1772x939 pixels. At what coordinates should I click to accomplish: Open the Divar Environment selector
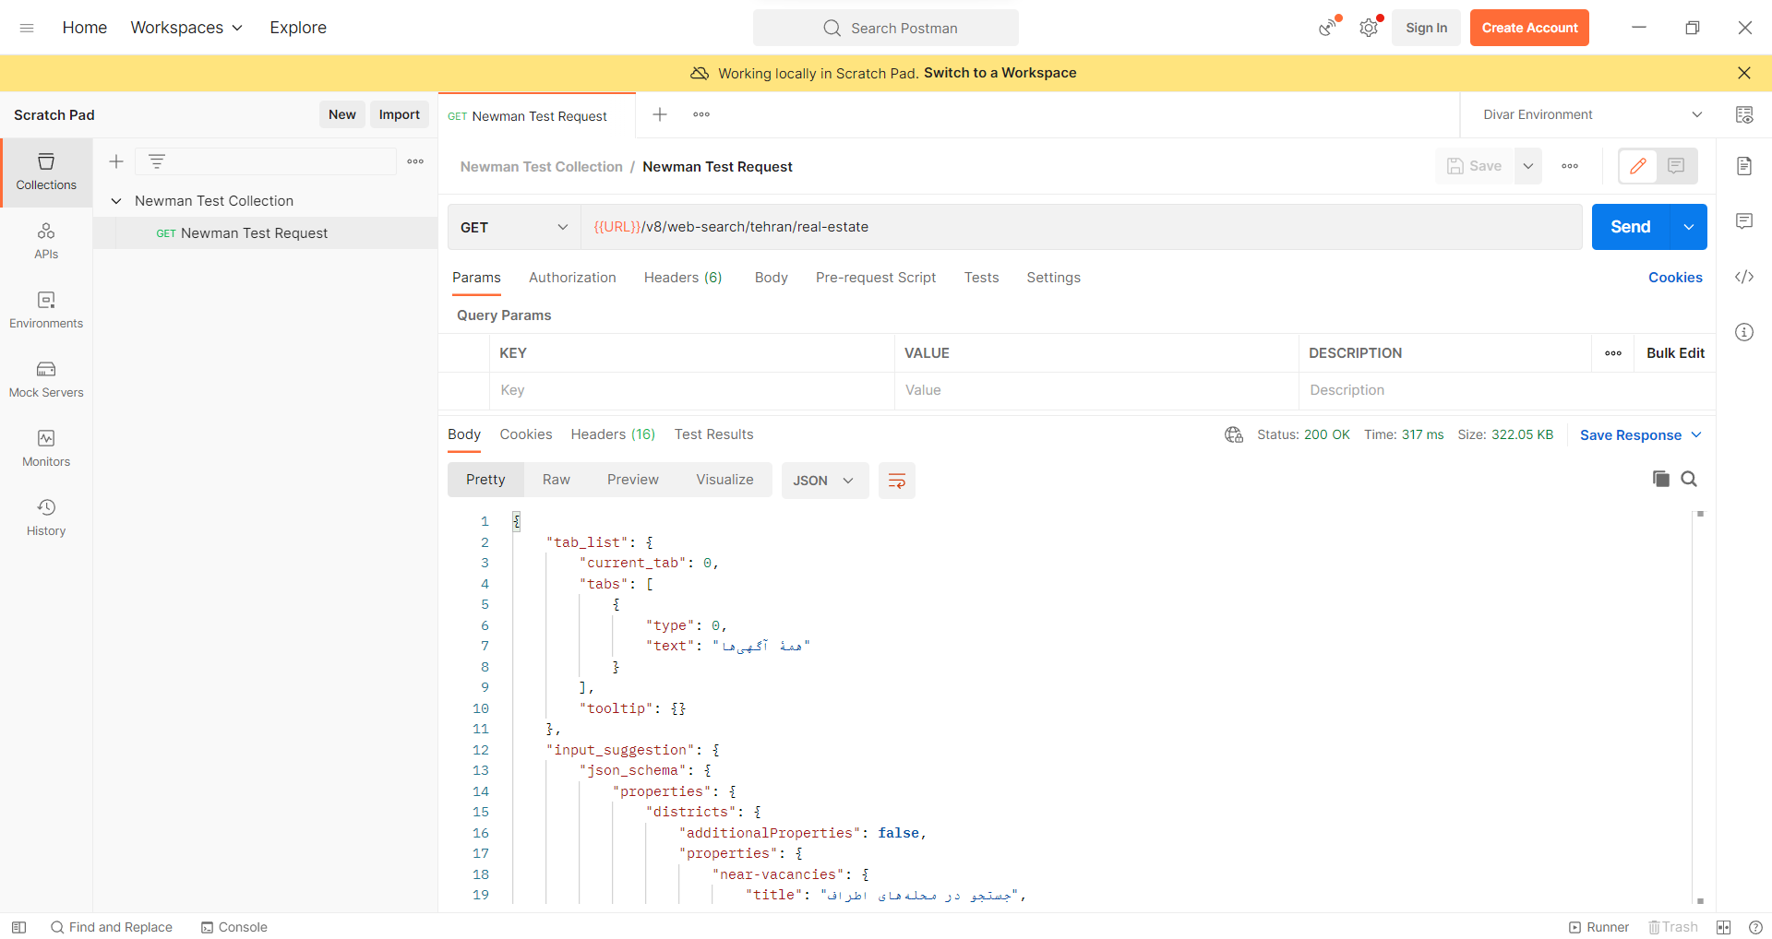pyautogui.click(x=1592, y=114)
